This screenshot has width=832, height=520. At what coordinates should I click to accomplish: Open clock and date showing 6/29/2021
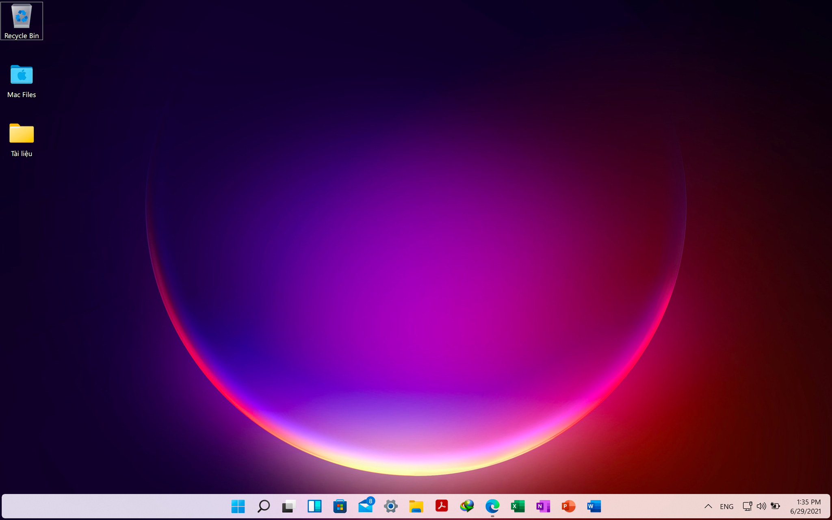pos(806,507)
